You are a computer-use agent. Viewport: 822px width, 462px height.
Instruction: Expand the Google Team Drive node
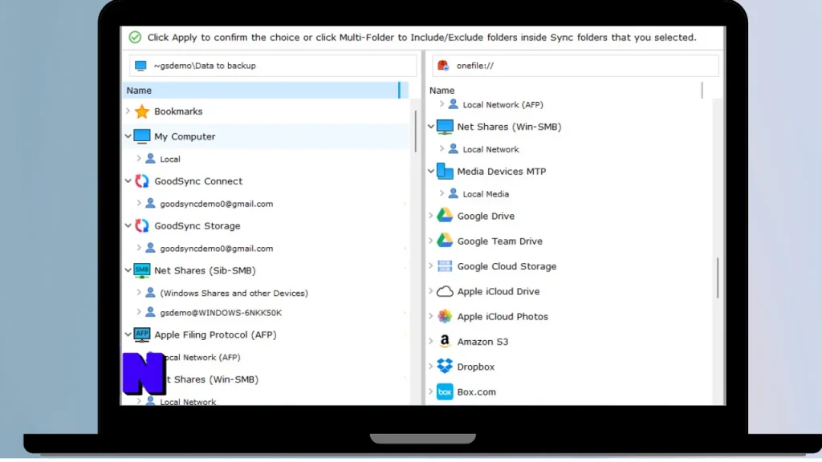pos(431,241)
